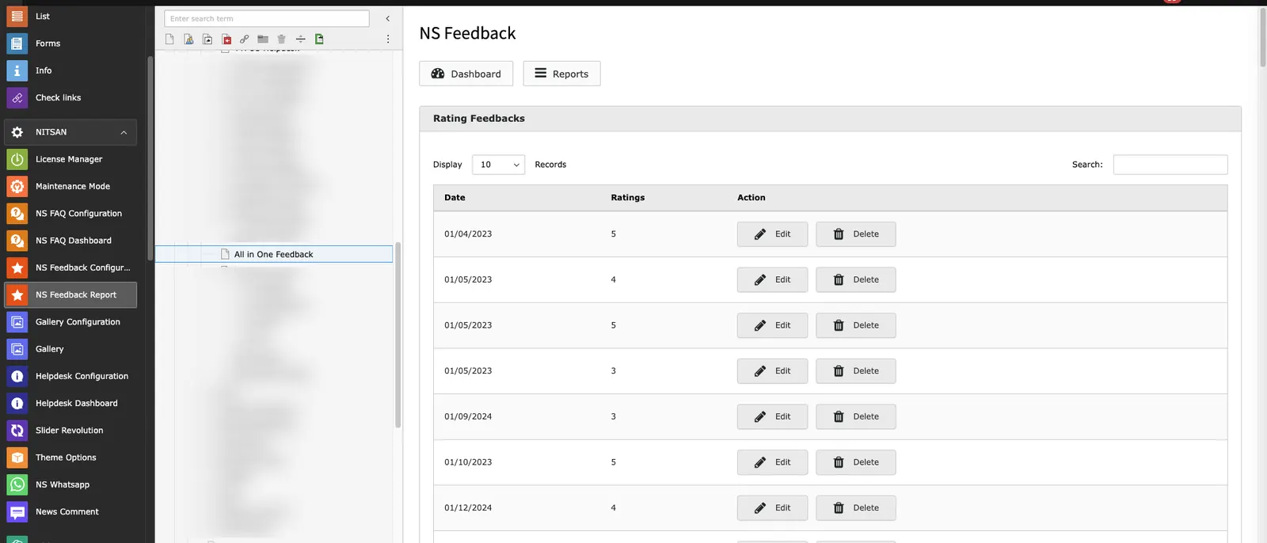This screenshot has height=543, width=1267.
Task: Collapse the NITSAN module group
Action: coord(124,132)
